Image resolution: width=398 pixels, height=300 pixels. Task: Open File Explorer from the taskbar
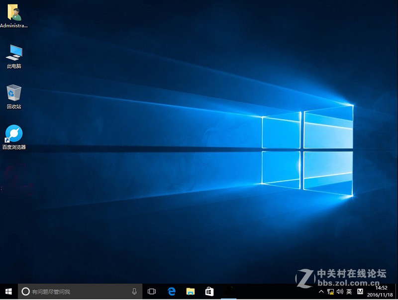[191, 291]
